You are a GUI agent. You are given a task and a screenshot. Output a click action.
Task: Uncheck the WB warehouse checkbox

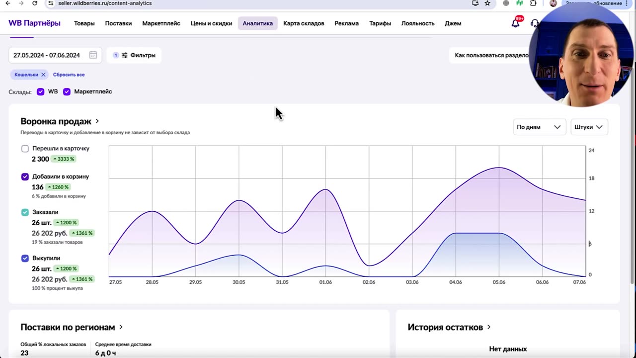[41, 91]
